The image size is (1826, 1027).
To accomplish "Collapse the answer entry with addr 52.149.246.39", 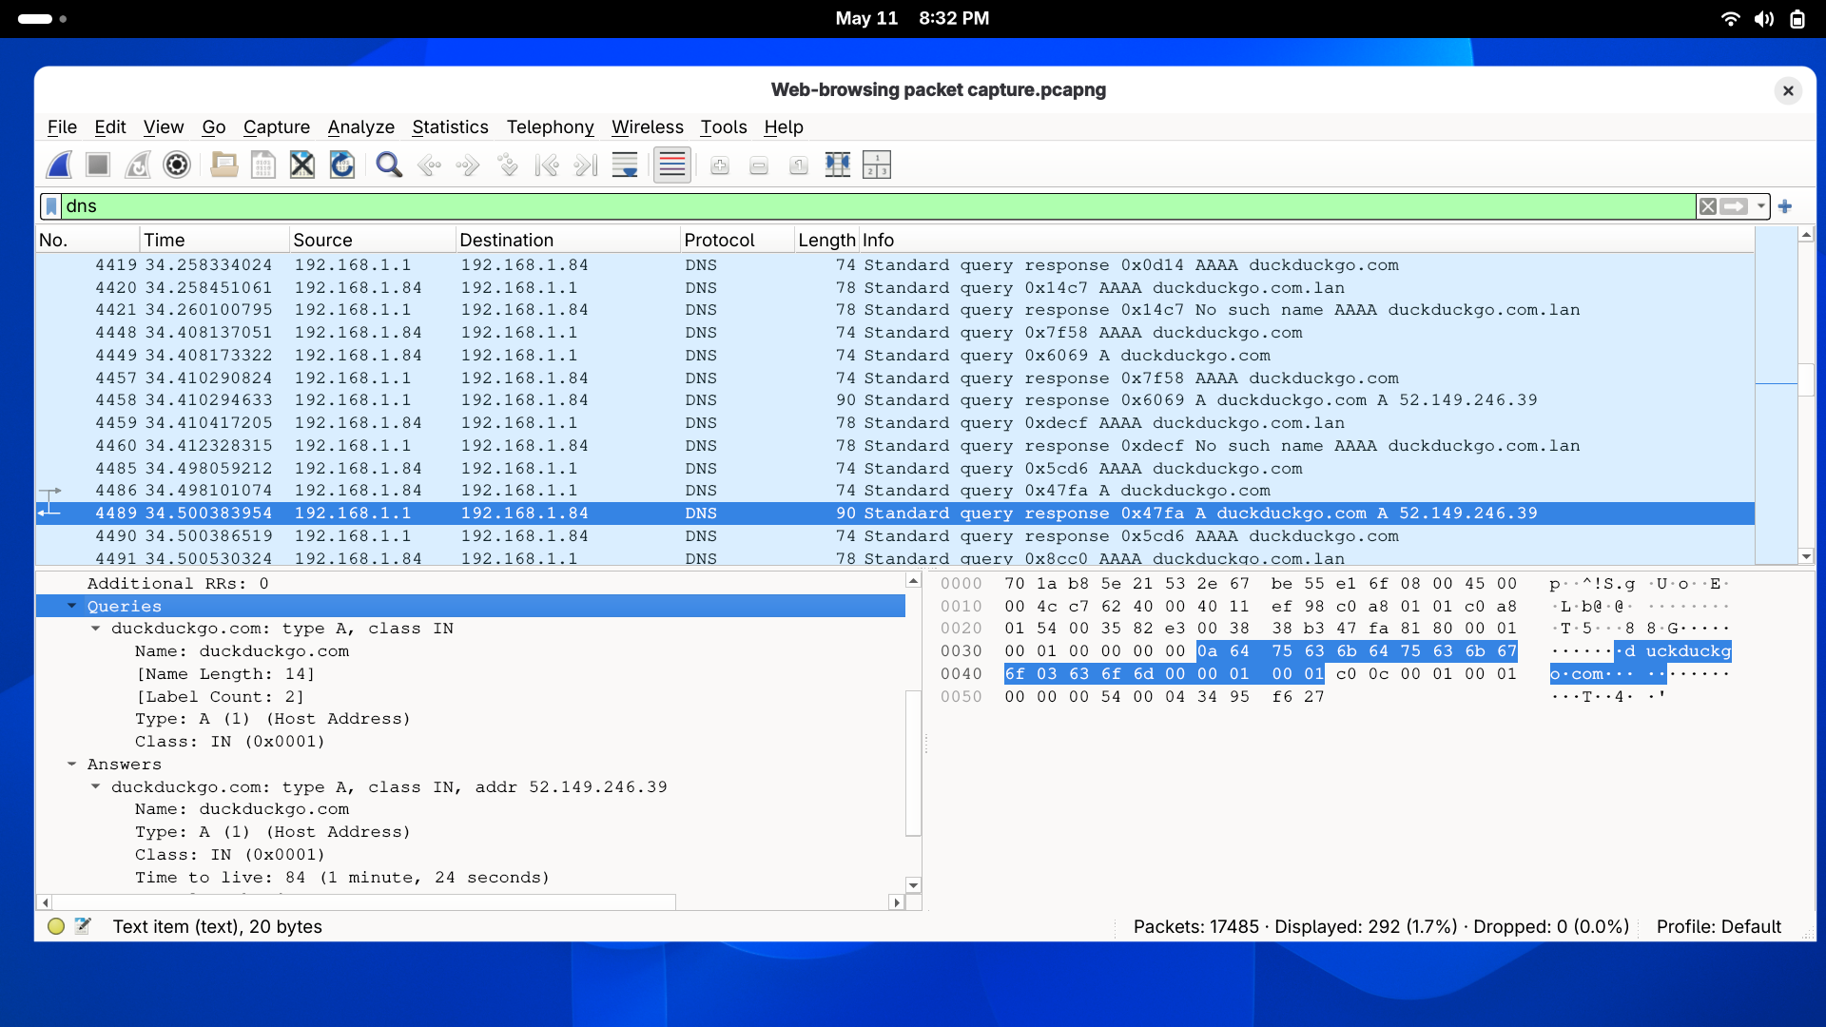I will 96,786.
